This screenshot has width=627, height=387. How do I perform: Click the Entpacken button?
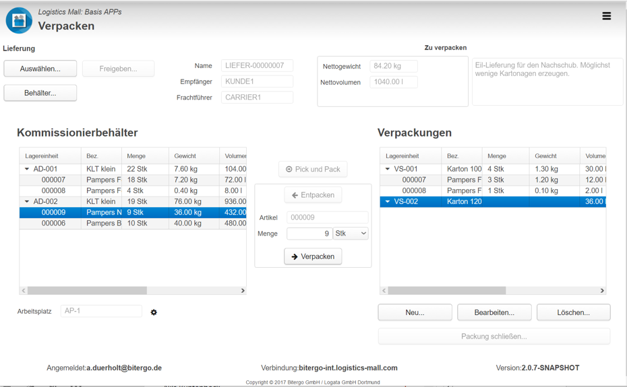click(313, 195)
